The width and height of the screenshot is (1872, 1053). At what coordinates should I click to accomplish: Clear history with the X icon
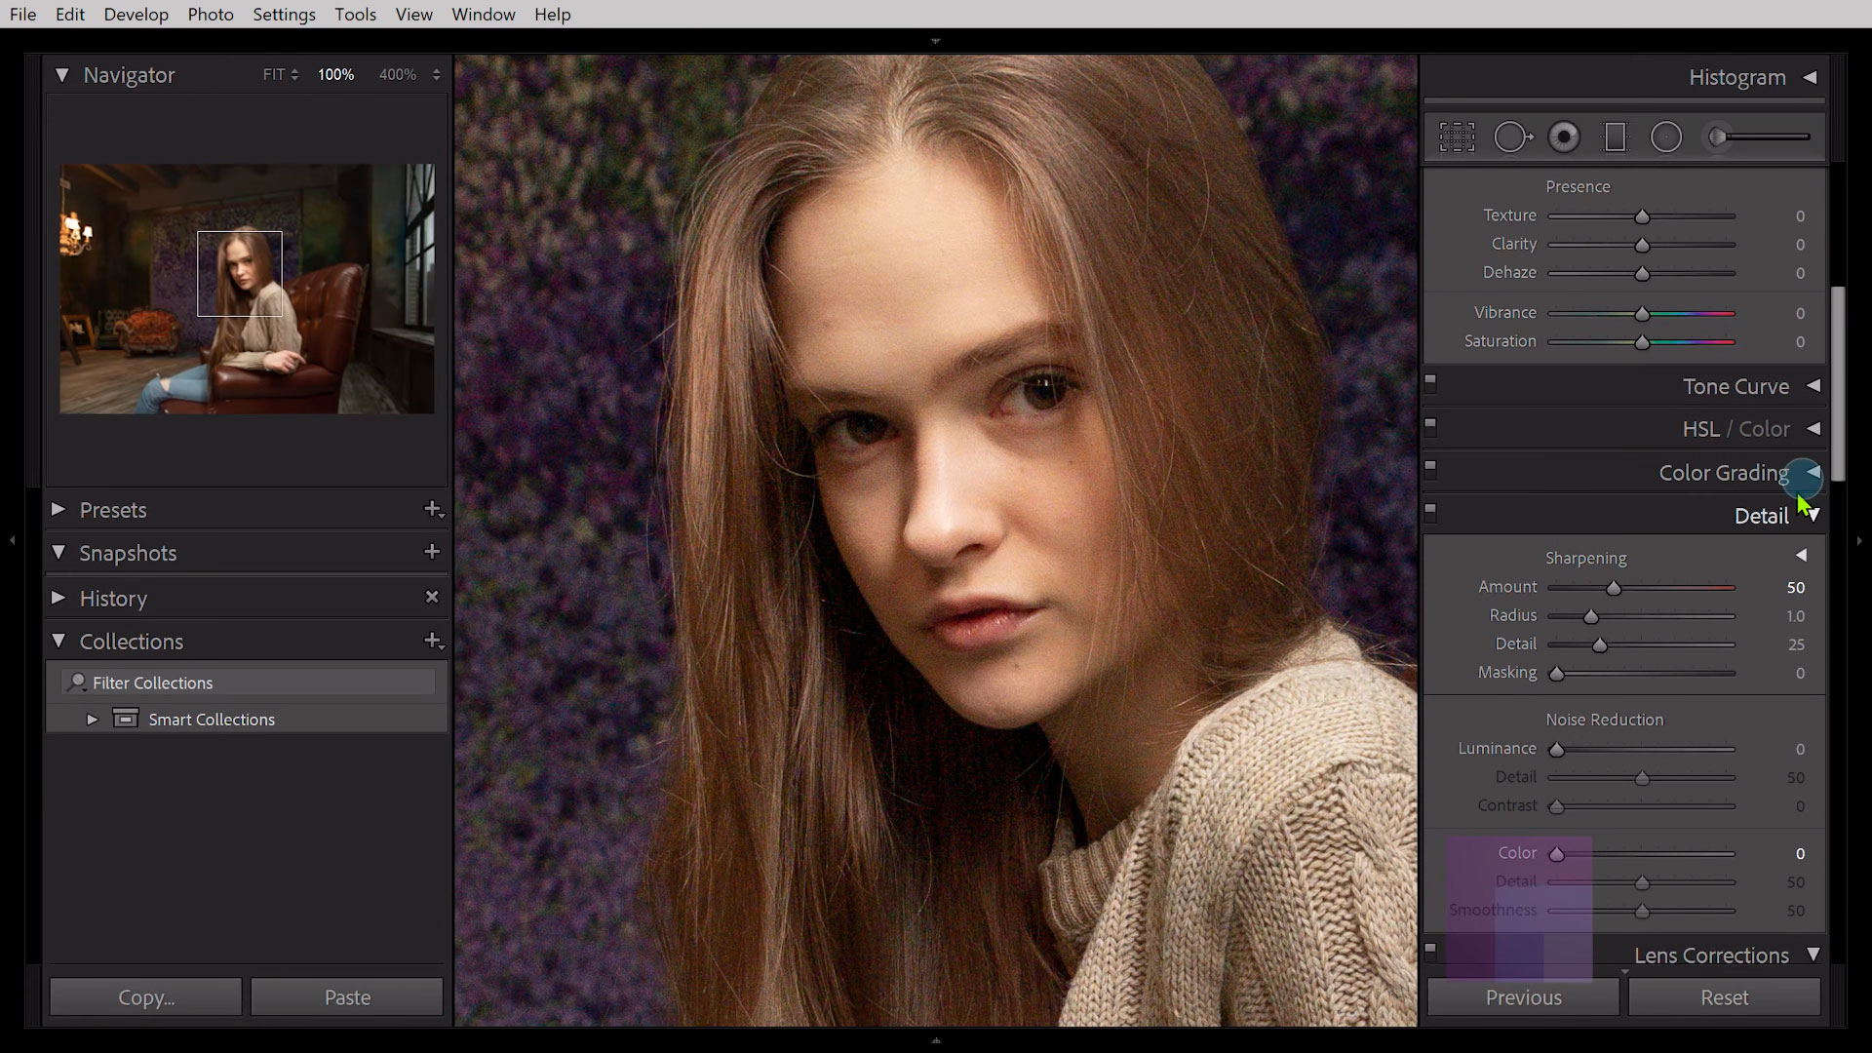[x=432, y=597]
